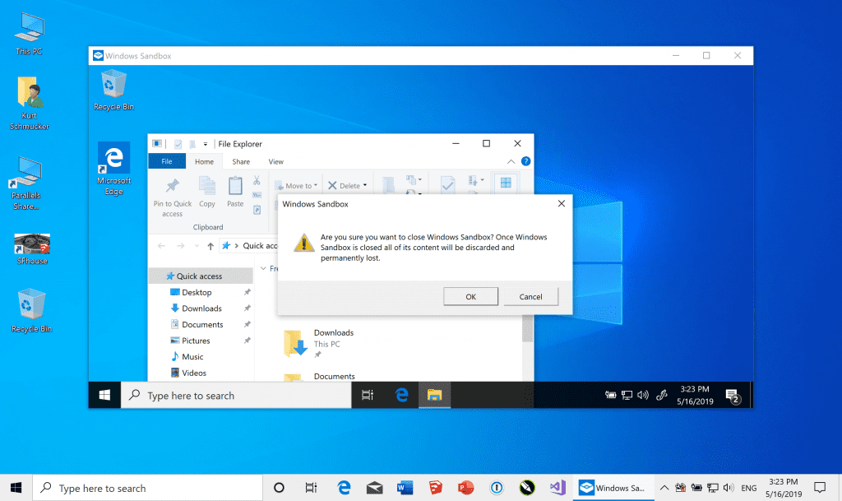Switch to the View ribbon tab
The height and width of the screenshot is (501, 842).
[276, 161]
